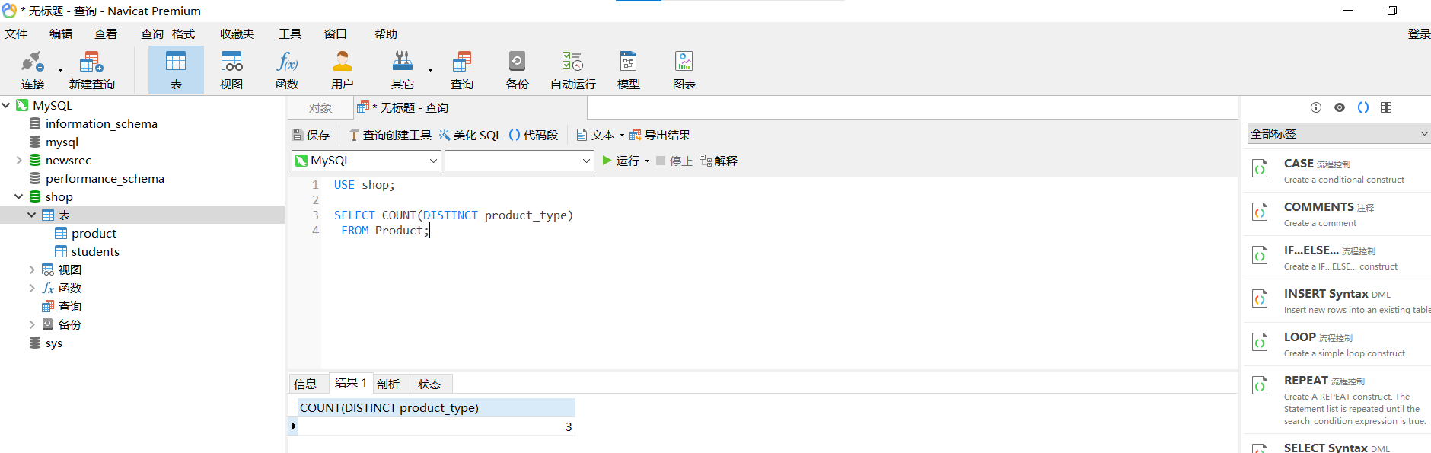
Task: Open 自动运行 automation toolbar icon
Action: (573, 69)
